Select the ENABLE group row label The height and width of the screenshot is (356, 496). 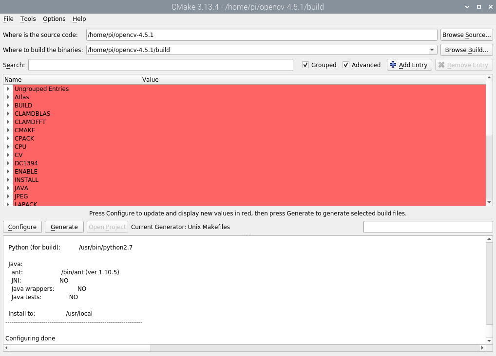[x=26, y=172]
